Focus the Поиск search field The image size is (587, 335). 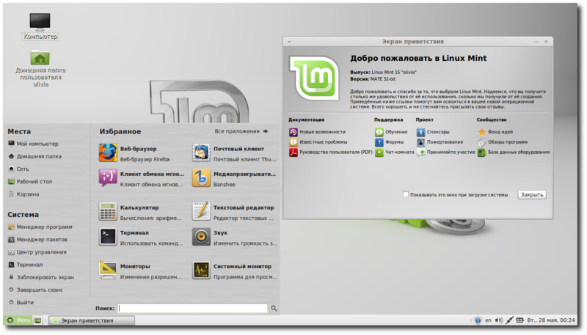[193, 309]
